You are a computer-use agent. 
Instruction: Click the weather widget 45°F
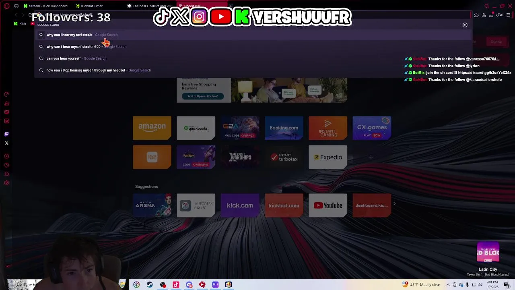421,285
